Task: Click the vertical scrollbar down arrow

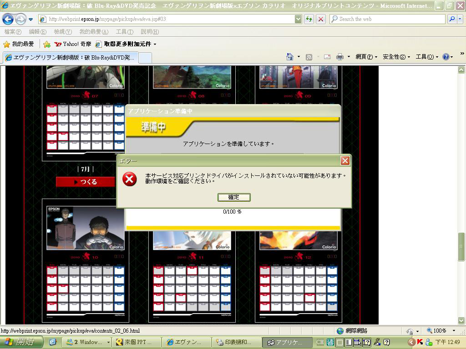Action: tap(461, 320)
